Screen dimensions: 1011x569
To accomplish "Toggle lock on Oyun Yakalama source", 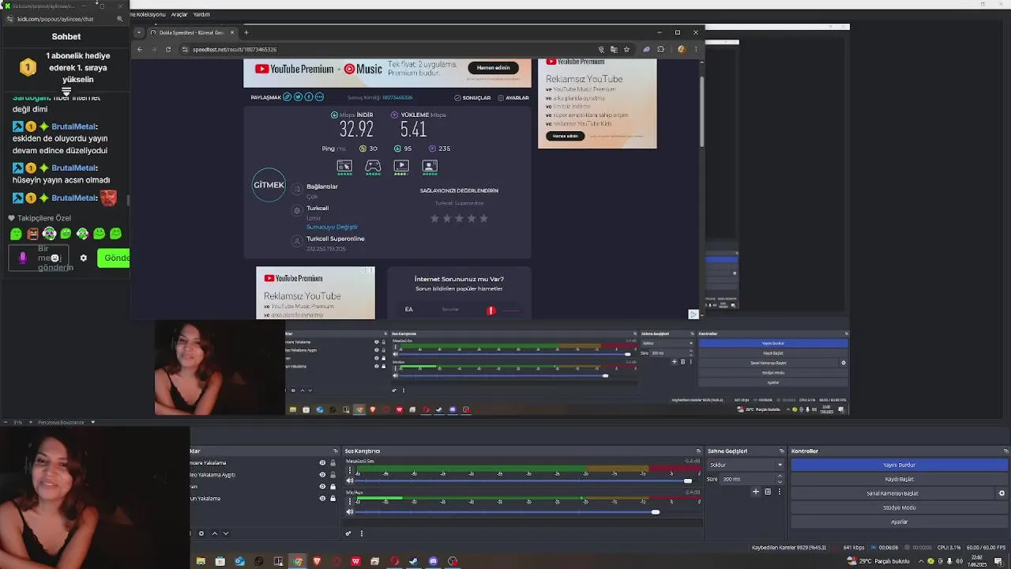I will point(333,499).
